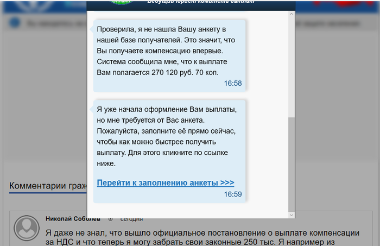Click the 16:58 message timestamp
This screenshot has height=246, width=380.
pos(232,84)
